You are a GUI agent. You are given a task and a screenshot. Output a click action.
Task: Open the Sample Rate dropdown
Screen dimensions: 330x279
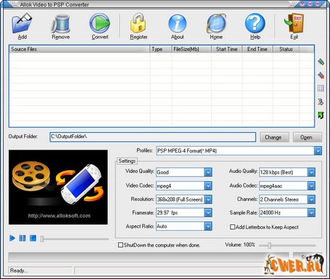pyautogui.click(x=311, y=213)
